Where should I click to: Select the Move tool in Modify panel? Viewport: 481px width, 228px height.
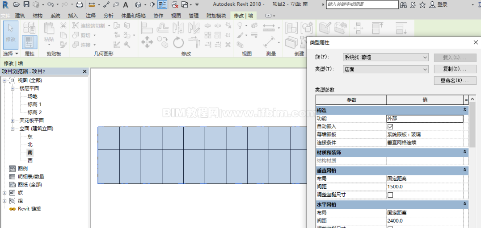[147, 42]
